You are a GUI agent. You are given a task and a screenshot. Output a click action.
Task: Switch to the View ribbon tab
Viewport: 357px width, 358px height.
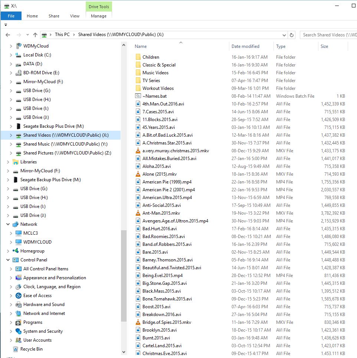tap(75, 16)
